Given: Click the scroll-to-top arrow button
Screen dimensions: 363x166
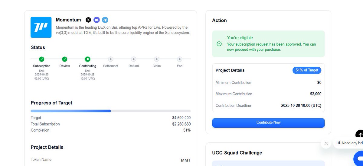Looking at the screenshot, I should click(x=359, y=134).
